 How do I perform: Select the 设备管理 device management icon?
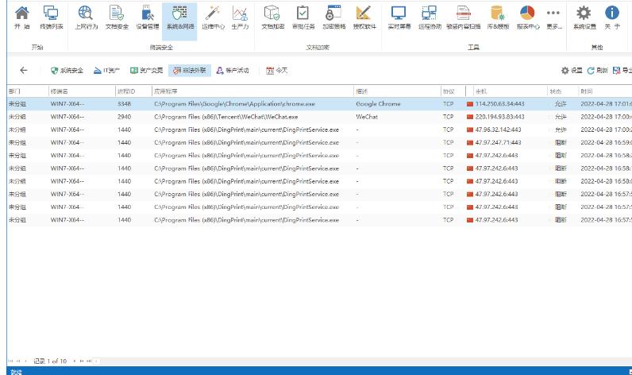point(146,17)
